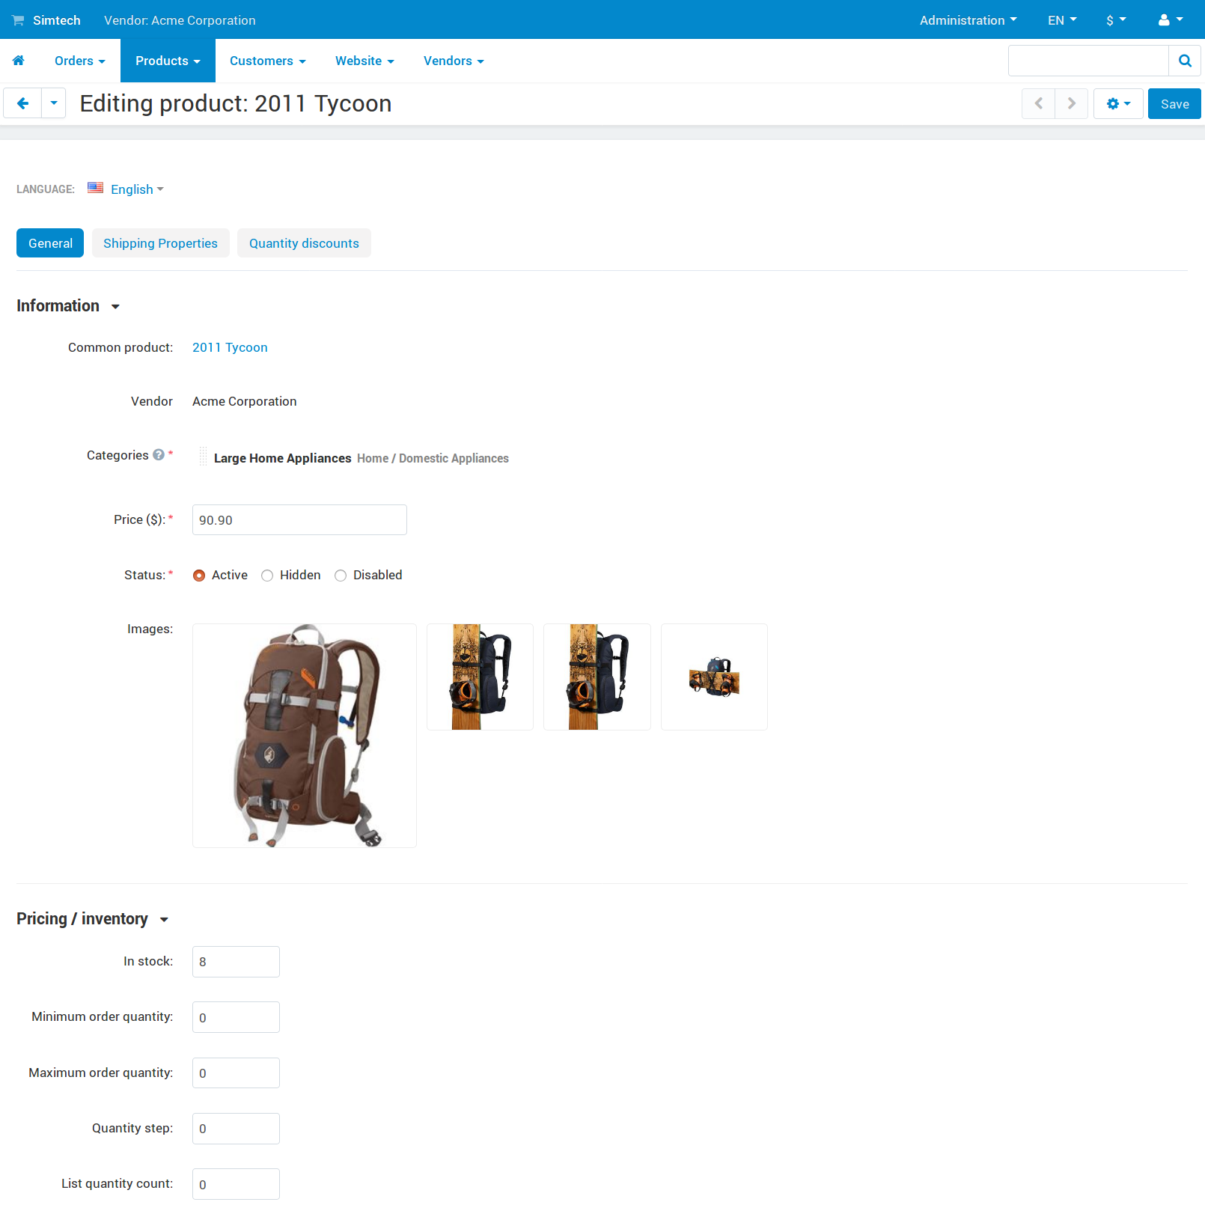Viewport: 1205px width, 1208px height.
Task: Open the EN language dropdown
Action: [x=1062, y=20]
